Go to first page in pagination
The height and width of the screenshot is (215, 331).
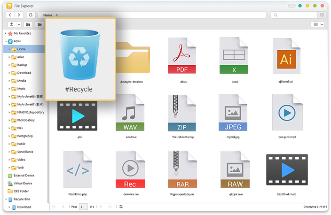click(x=54, y=207)
